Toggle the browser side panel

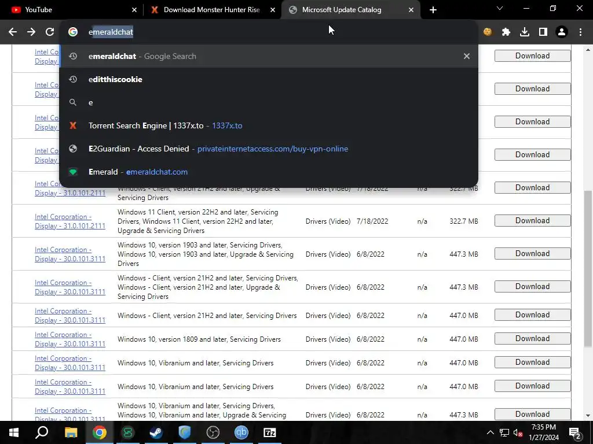(x=543, y=32)
